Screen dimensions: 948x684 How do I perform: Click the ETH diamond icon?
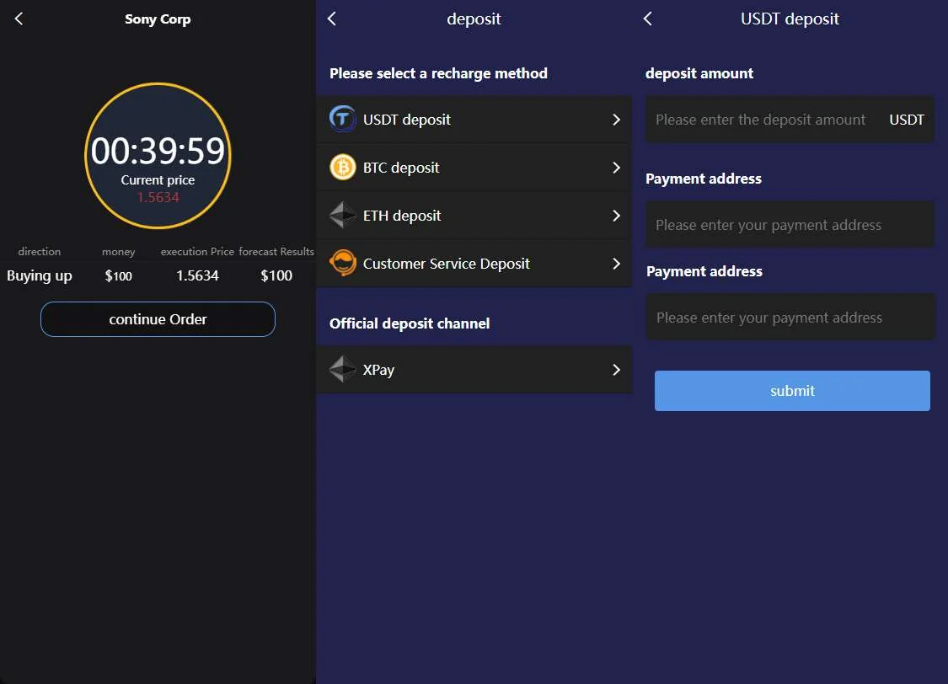343,216
